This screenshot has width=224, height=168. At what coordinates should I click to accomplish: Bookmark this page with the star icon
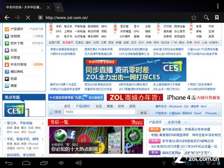(194, 17)
